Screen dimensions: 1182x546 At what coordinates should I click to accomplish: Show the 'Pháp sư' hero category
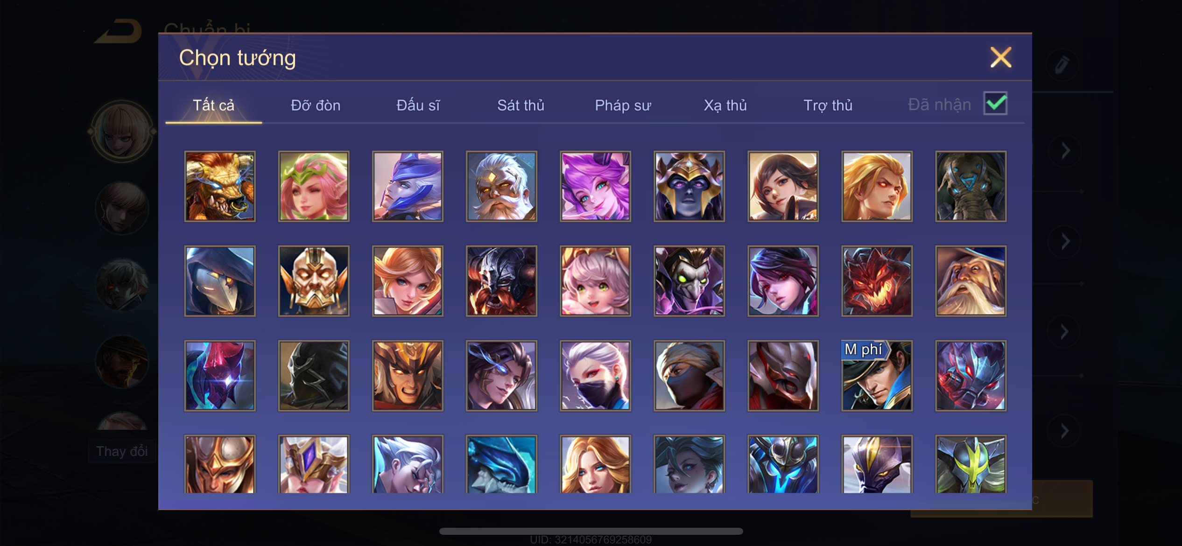[623, 105]
